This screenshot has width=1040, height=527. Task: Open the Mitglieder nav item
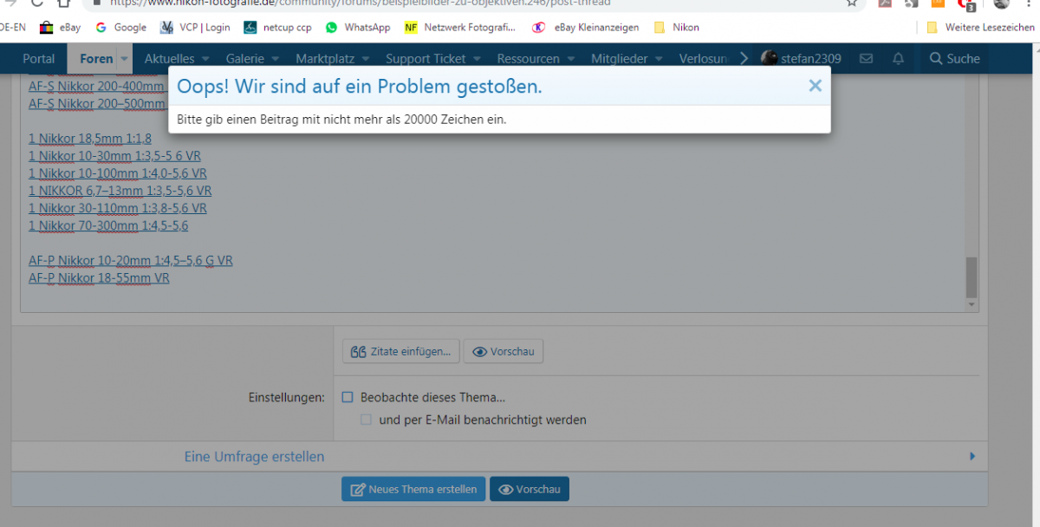click(x=620, y=59)
